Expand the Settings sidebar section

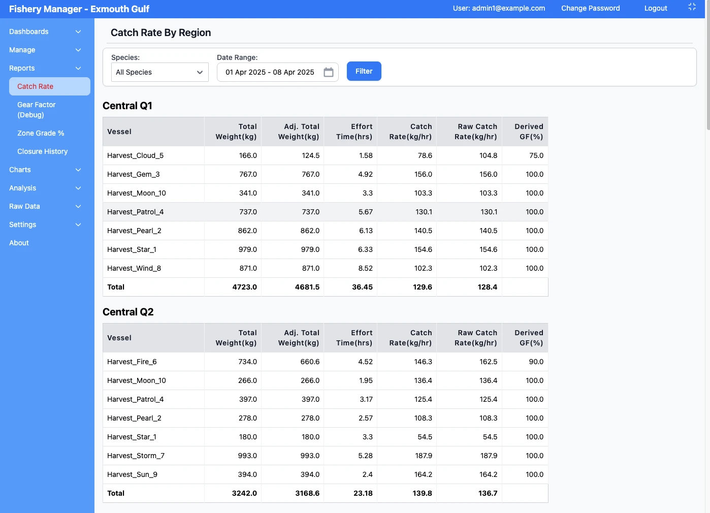pos(45,225)
